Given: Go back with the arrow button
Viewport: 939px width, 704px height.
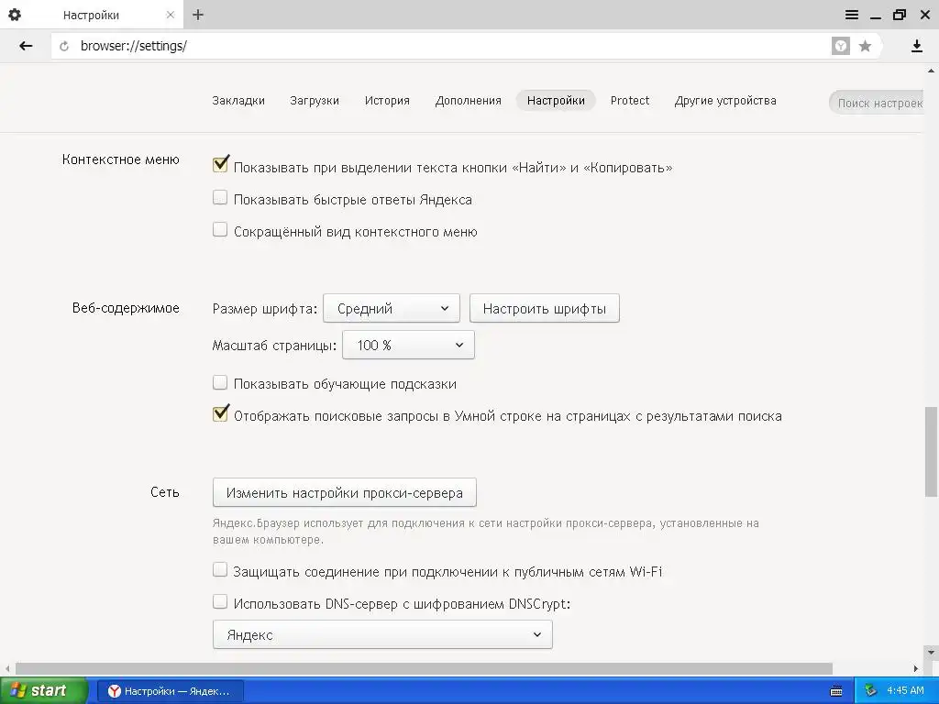Looking at the screenshot, I should pos(26,46).
